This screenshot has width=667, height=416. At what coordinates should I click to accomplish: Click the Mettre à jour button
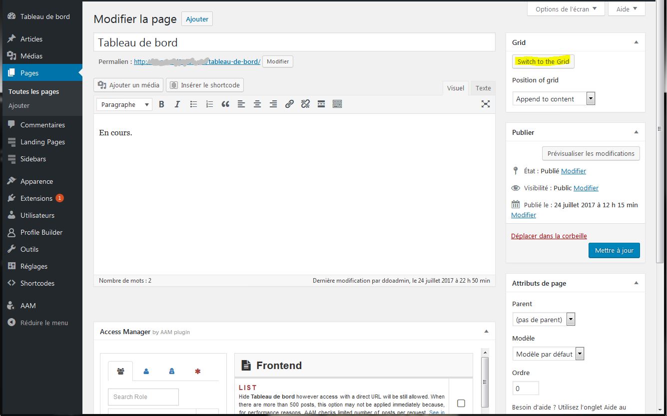(x=614, y=250)
